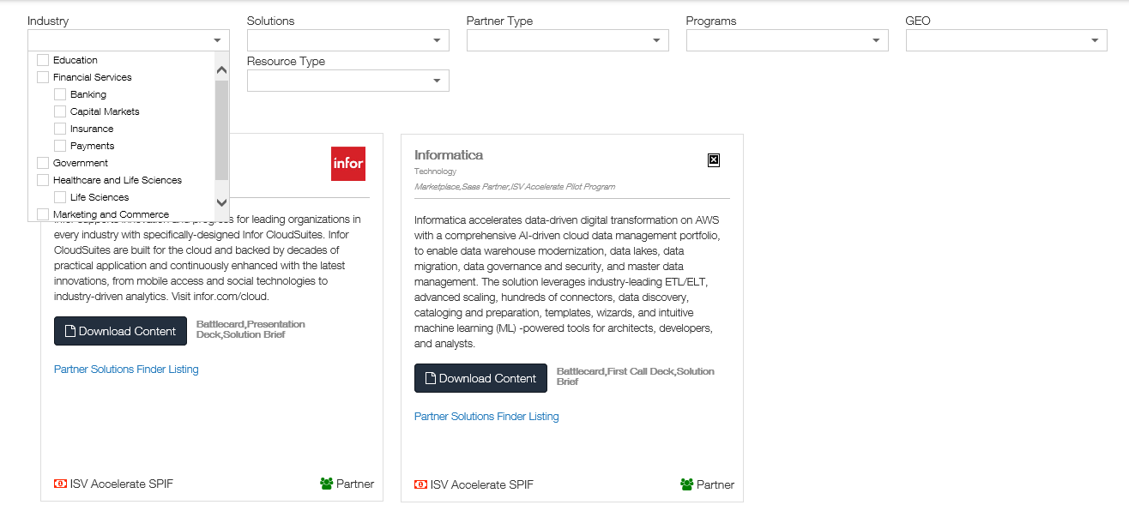This screenshot has width=1129, height=511.
Task: Tick the Banking checkbox
Action: coord(60,94)
